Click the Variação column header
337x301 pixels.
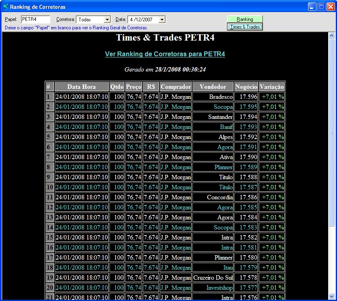click(272, 86)
